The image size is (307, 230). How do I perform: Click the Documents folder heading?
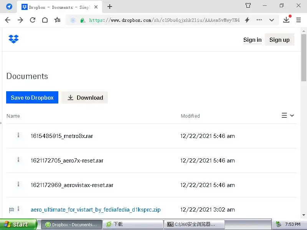27,76
